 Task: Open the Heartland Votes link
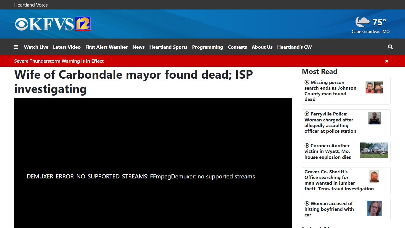31,5
